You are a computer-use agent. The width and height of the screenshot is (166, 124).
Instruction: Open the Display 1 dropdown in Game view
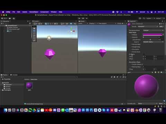[x=93, y=23]
